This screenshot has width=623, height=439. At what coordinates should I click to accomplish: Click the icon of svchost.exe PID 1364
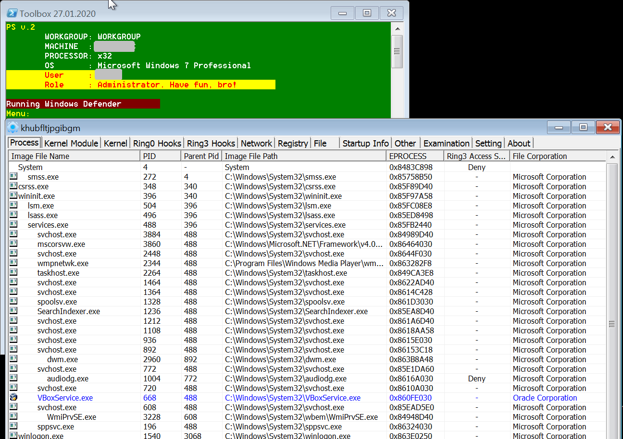(x=13, y=292)
